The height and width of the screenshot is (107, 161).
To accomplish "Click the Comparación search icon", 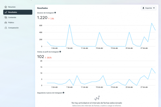I will [6, 28].
